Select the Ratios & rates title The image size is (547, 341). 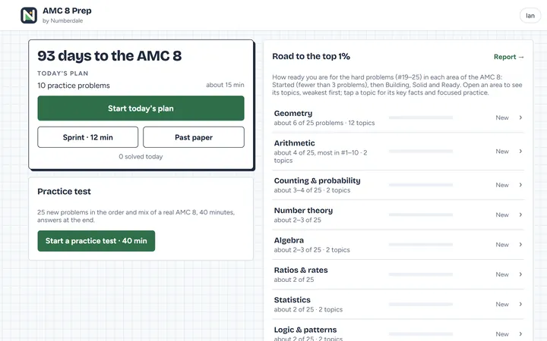(x=301, y=270)
